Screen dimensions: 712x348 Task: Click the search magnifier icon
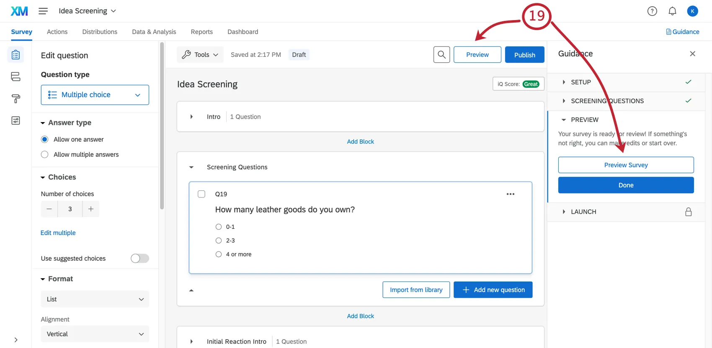[x=441, y=55]
